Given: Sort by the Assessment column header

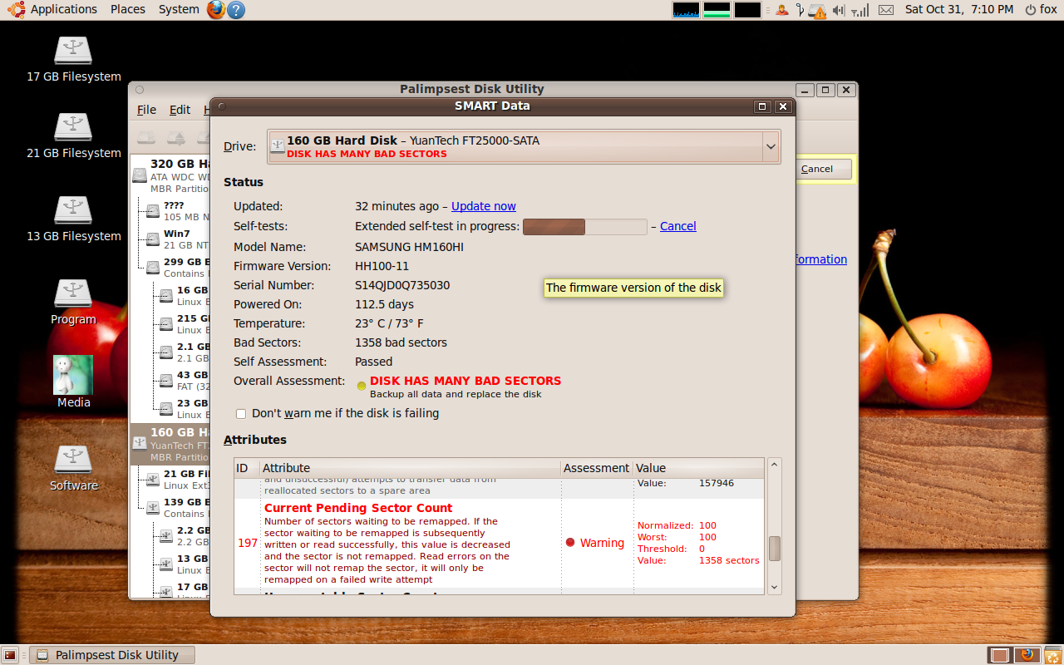Looking at the screenshot, I should (x=597, y=468).
